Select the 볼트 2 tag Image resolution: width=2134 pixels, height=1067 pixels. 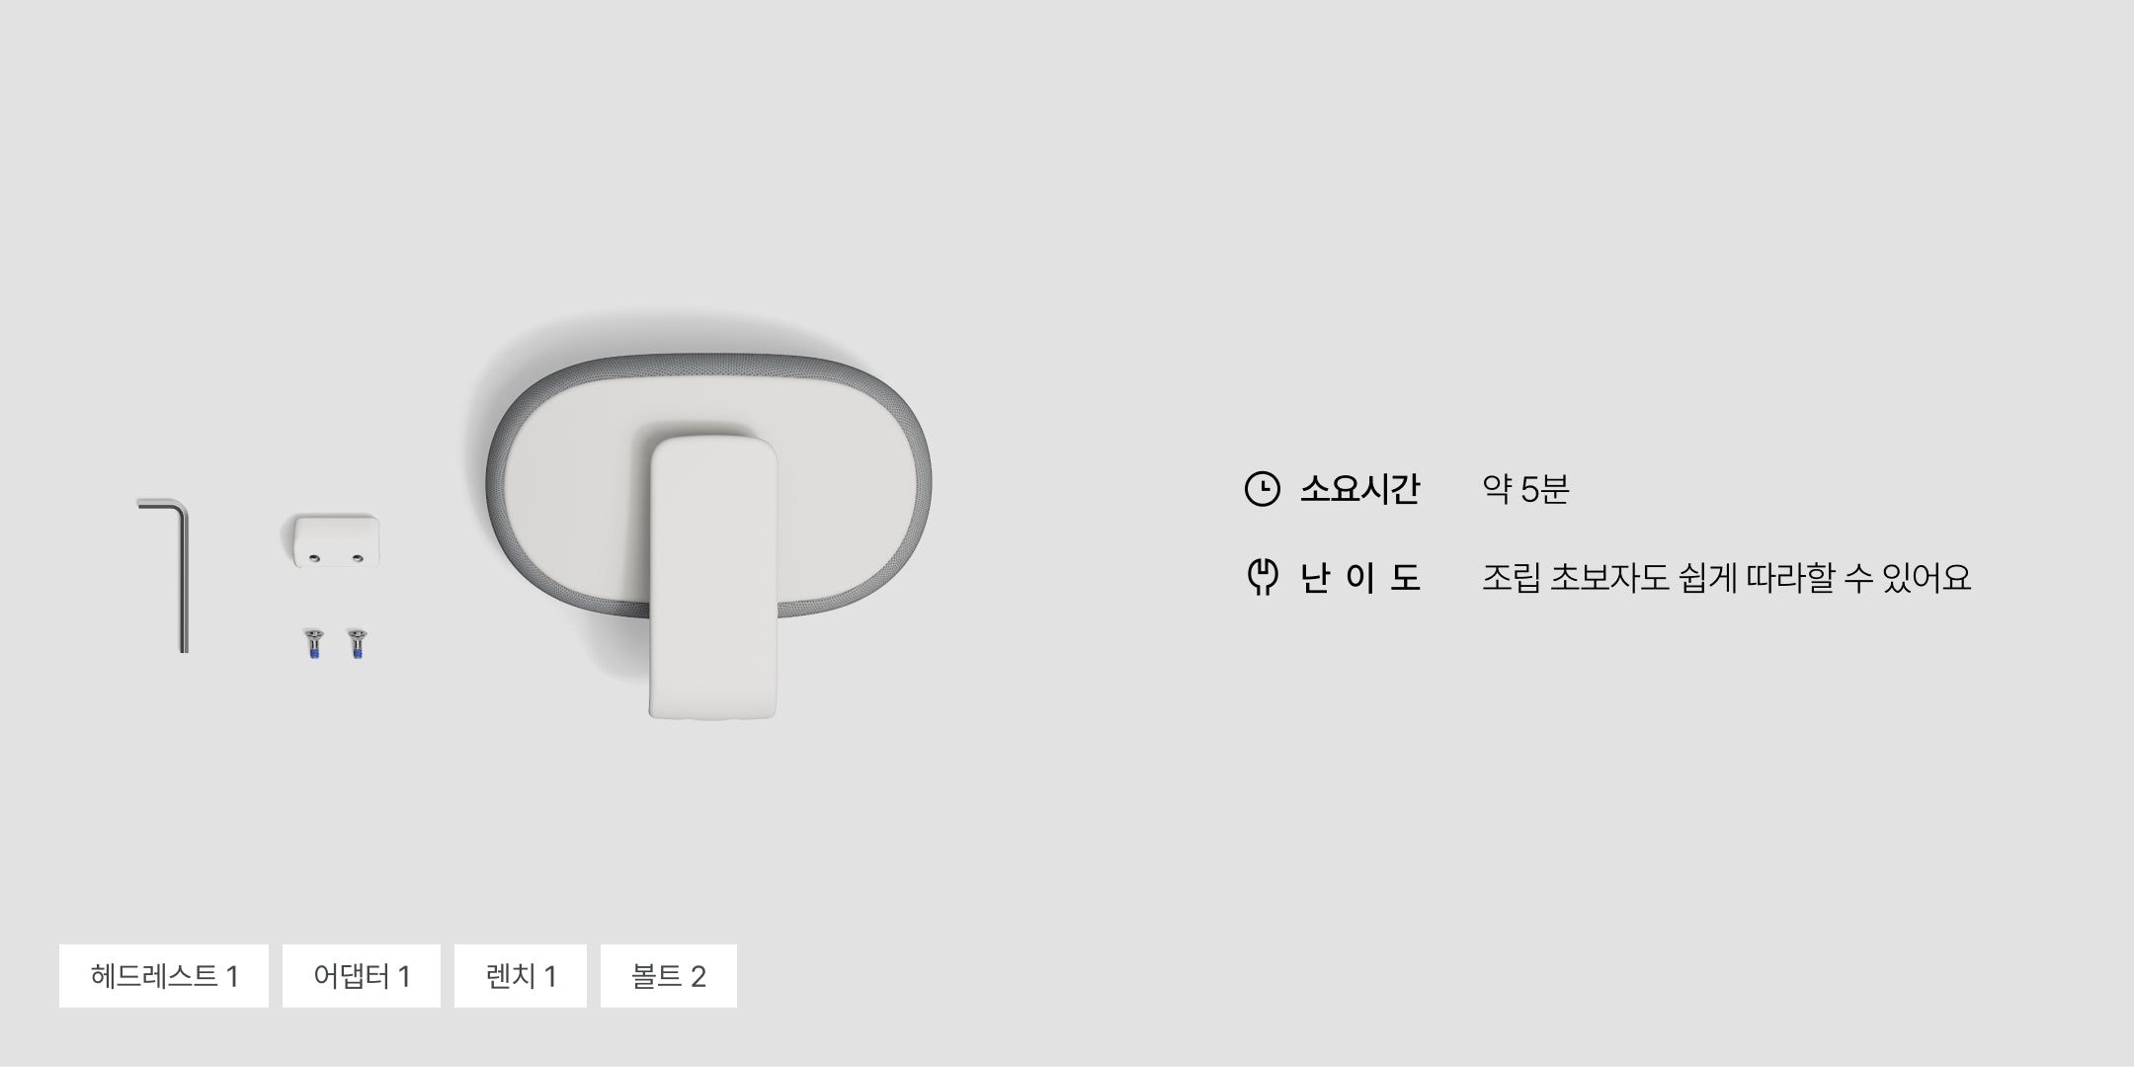(x=669, y=976)
